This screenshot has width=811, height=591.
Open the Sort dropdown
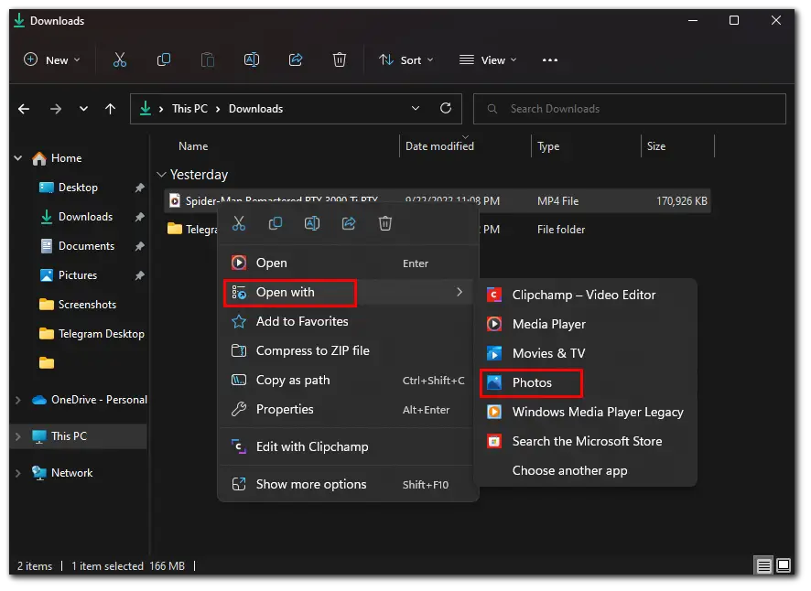pos(406,60)
